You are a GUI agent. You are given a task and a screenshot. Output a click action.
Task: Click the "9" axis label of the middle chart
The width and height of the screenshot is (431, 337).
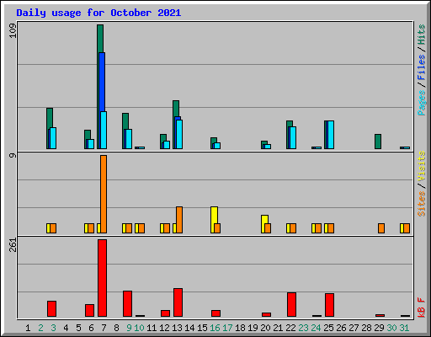[13, 155]
